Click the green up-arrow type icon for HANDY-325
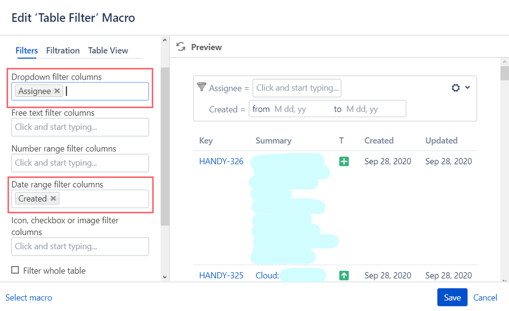Screen dimensions: 509x311 [x=343, y=275]
